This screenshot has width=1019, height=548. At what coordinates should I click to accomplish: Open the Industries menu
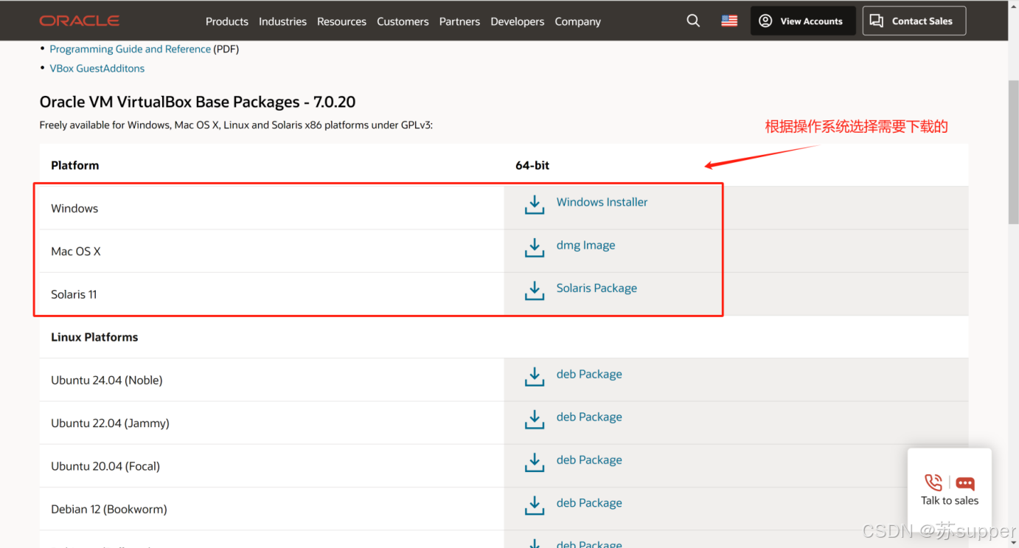click(x=282, y=21)
